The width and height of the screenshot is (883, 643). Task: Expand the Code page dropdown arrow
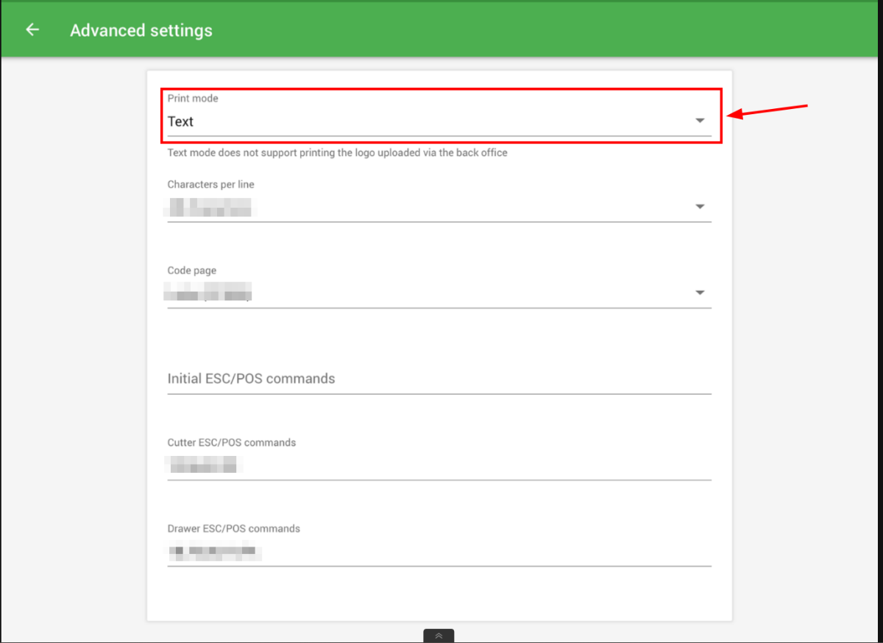pos(700,293)
